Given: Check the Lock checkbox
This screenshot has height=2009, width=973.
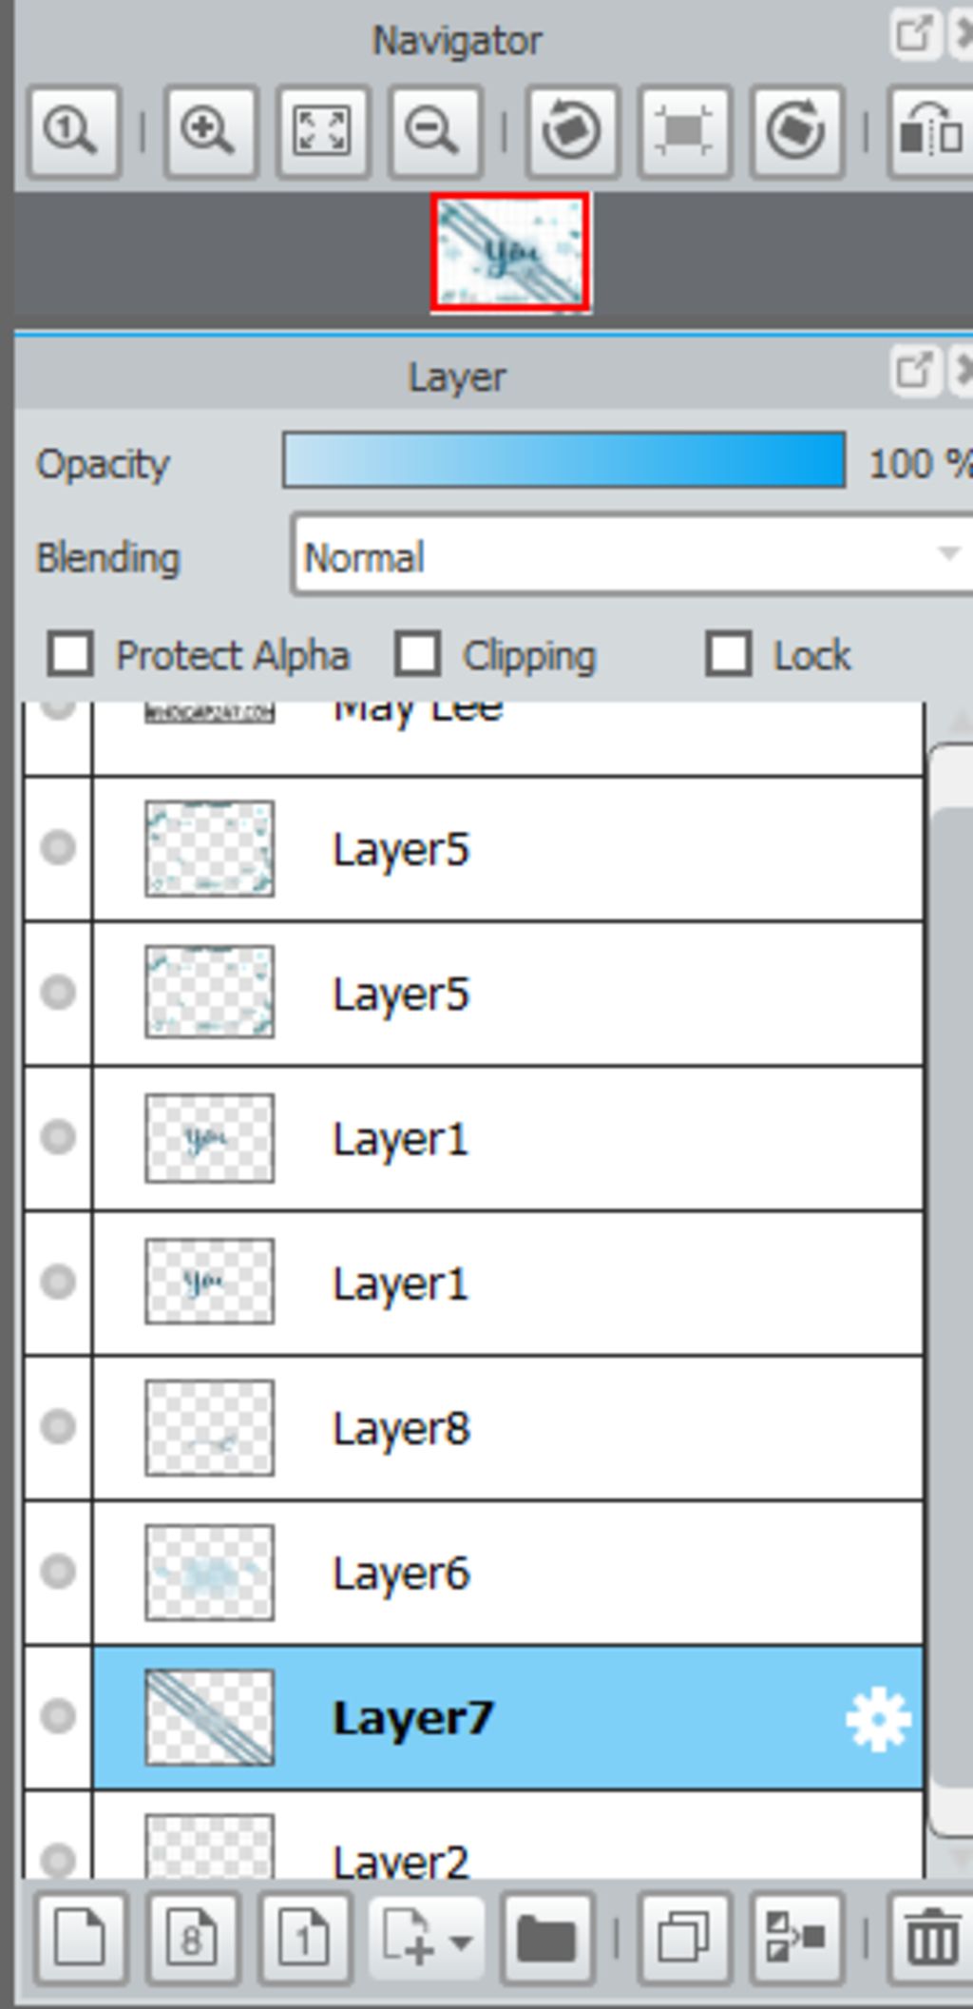Looking at the screenshot, I should (729, 654).
